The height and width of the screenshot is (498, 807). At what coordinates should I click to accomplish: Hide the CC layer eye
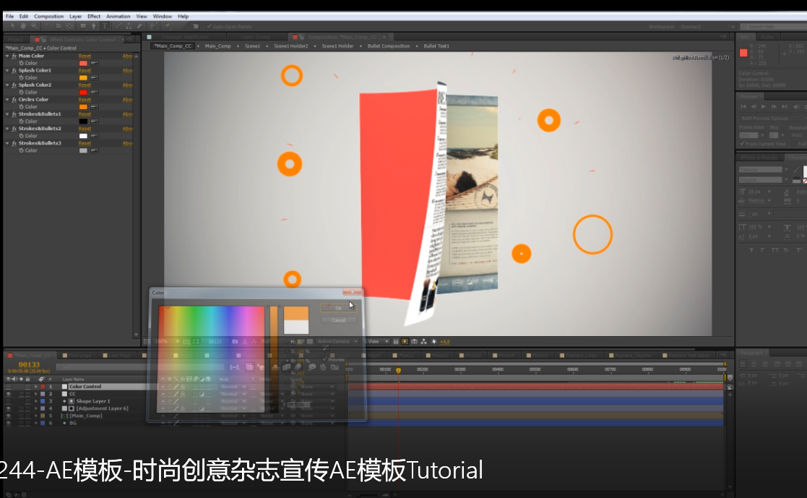click(8, 394)
